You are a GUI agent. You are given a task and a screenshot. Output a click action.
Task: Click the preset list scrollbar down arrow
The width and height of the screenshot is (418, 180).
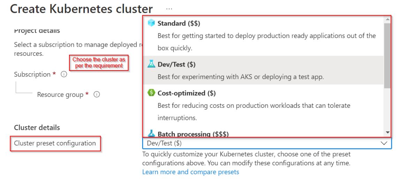pos(388,133)
